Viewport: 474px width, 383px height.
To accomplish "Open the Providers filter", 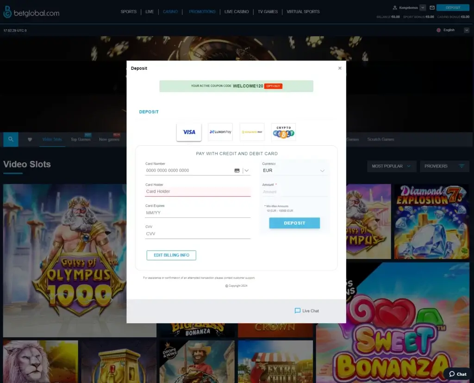I will [x=444, y=166].
